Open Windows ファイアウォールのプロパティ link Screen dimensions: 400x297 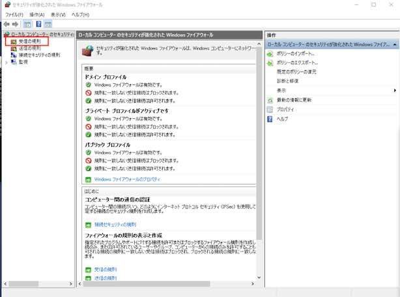point(128,179)
